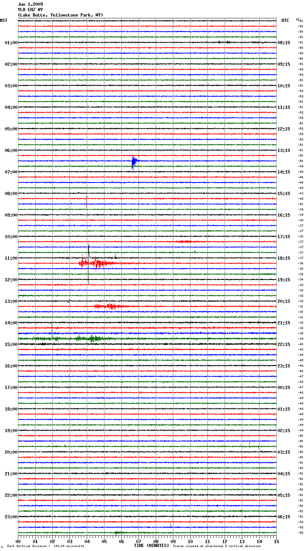Select the 13:00 MST row label
The image size is (305, 551).
pos(11,301)
